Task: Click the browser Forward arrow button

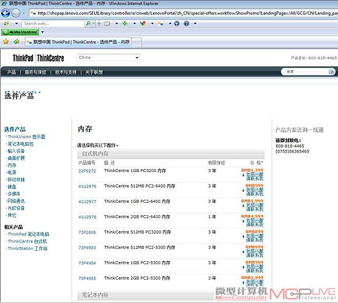Action: pyautogui.click(x=15, y=13)
